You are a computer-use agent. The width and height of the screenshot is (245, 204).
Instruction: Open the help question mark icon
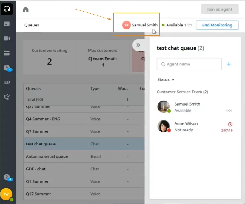pos(7,177)
